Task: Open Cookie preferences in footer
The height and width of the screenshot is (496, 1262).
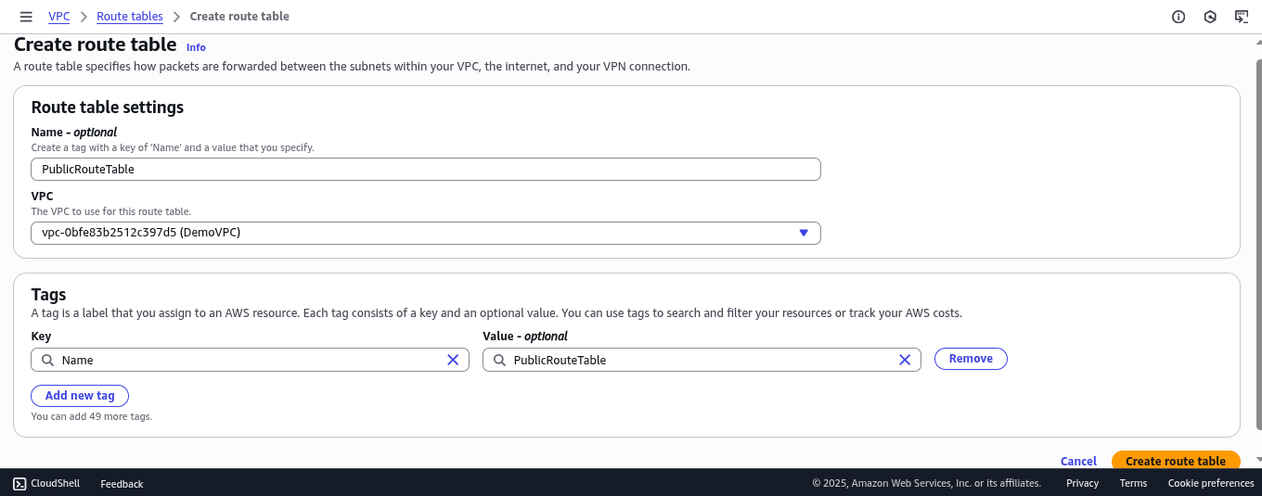Action: coord(1211,483)
